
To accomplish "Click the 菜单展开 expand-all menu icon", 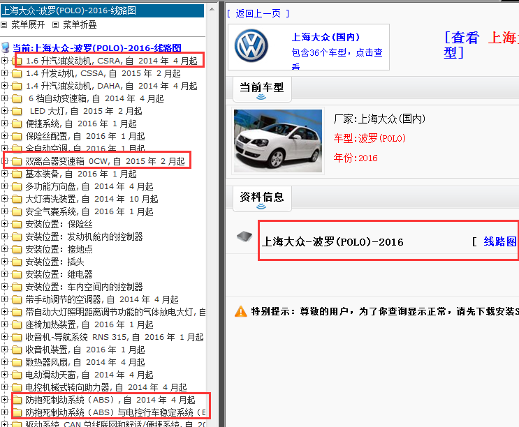I will (x=4, y=25).
